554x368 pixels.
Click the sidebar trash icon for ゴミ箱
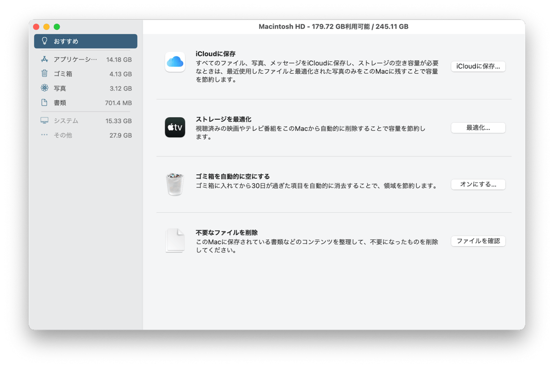pyautogui.click(x=44, y=74)
